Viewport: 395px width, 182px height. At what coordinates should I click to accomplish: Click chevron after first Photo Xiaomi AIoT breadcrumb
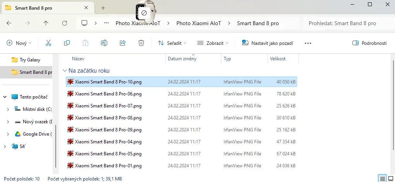pyautogui.click(x=168, y=23)
